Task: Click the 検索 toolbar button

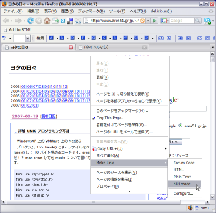Action: tap(40, 38)
